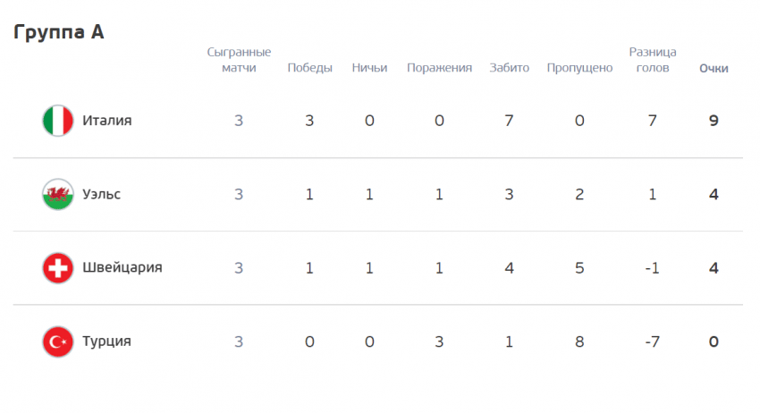This screenshot has width=760, height=413.
Task: Select the Очки column header
Action: coord(714,68)
